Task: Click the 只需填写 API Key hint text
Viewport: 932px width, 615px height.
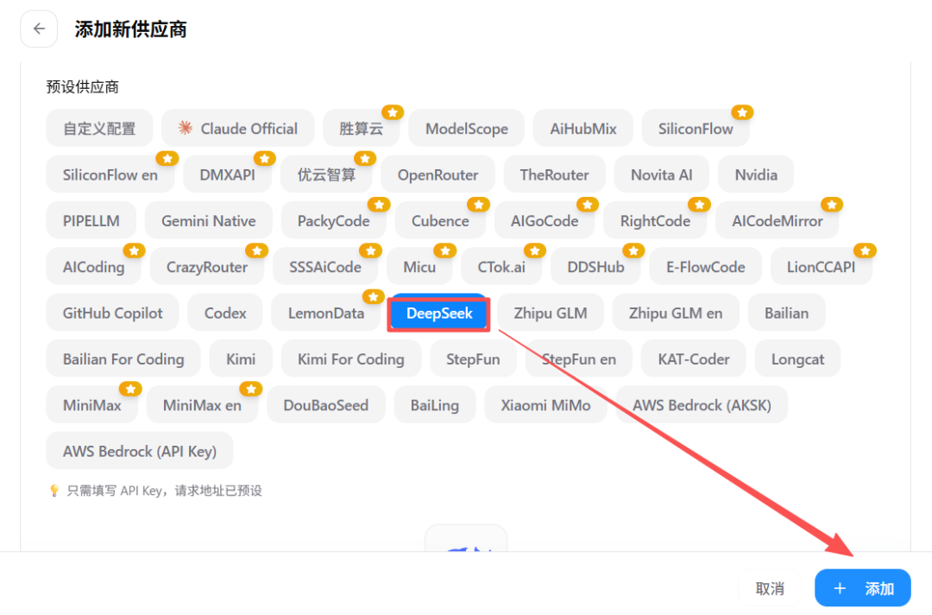Action: (164, 491)
